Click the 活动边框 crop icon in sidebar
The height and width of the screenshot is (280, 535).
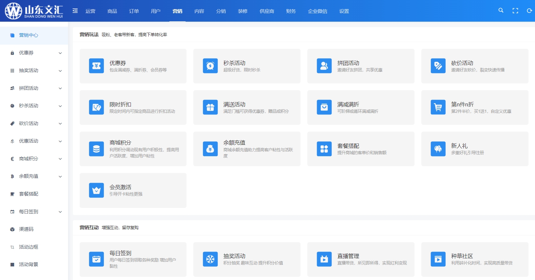(12, 247)
